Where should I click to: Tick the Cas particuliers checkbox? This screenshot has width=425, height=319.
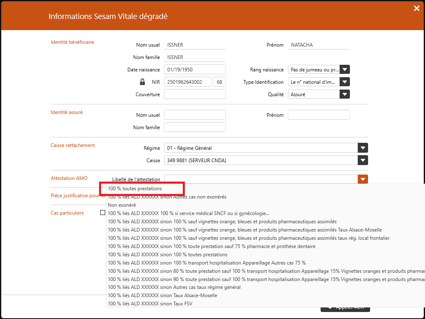click(103, 213)
